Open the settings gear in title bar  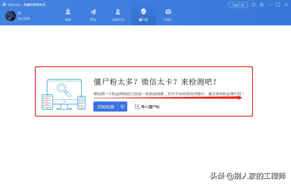pyautogui.click(x=262, y=5)
